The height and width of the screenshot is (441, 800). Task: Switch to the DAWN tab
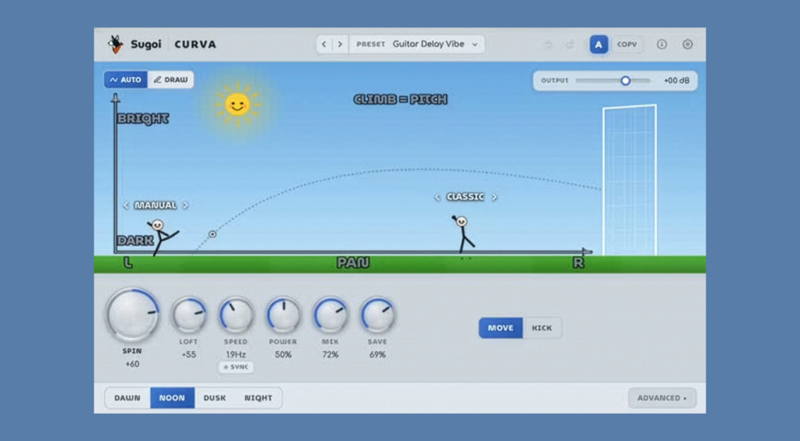pyautogui.click(x=127, y=397)
